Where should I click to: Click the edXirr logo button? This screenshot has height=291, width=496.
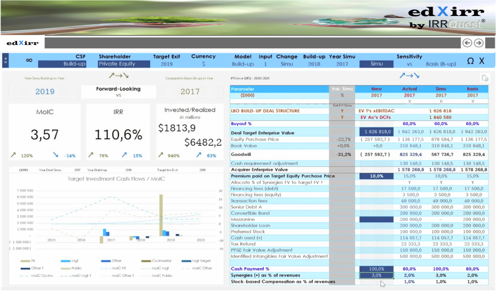[23, 43]
